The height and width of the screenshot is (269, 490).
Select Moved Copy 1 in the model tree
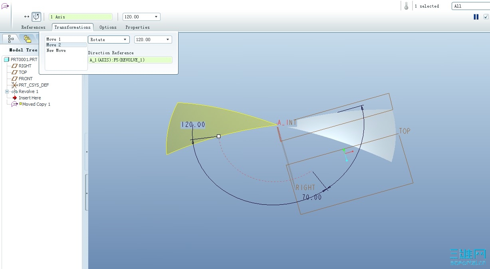(36, 104)
